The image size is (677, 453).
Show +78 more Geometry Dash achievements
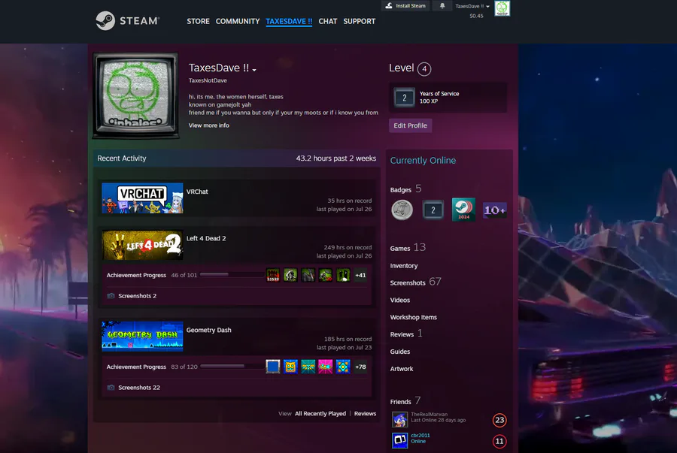360,367
